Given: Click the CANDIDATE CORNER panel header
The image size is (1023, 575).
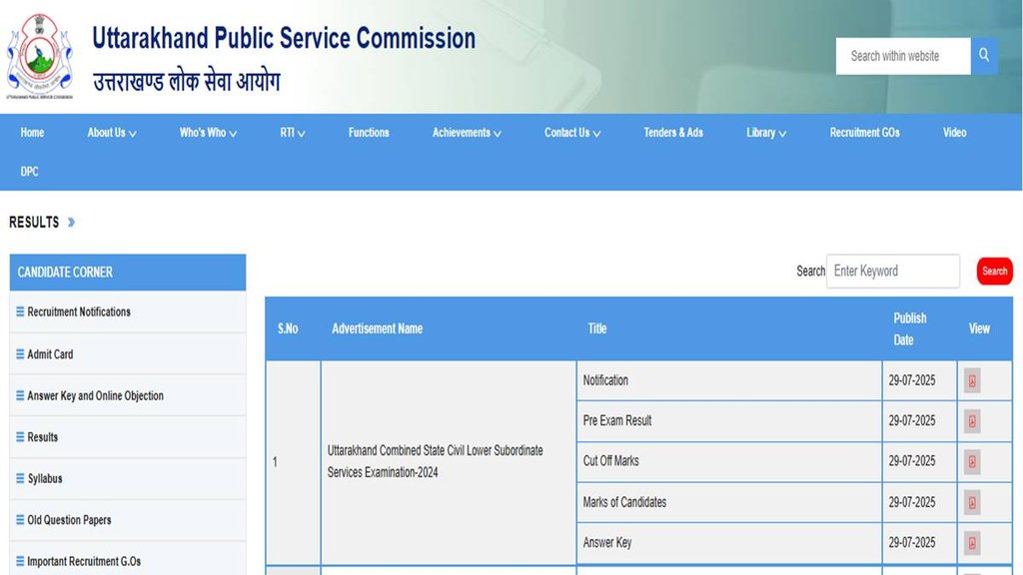Looking at the screenshot, I should [128, 272].
